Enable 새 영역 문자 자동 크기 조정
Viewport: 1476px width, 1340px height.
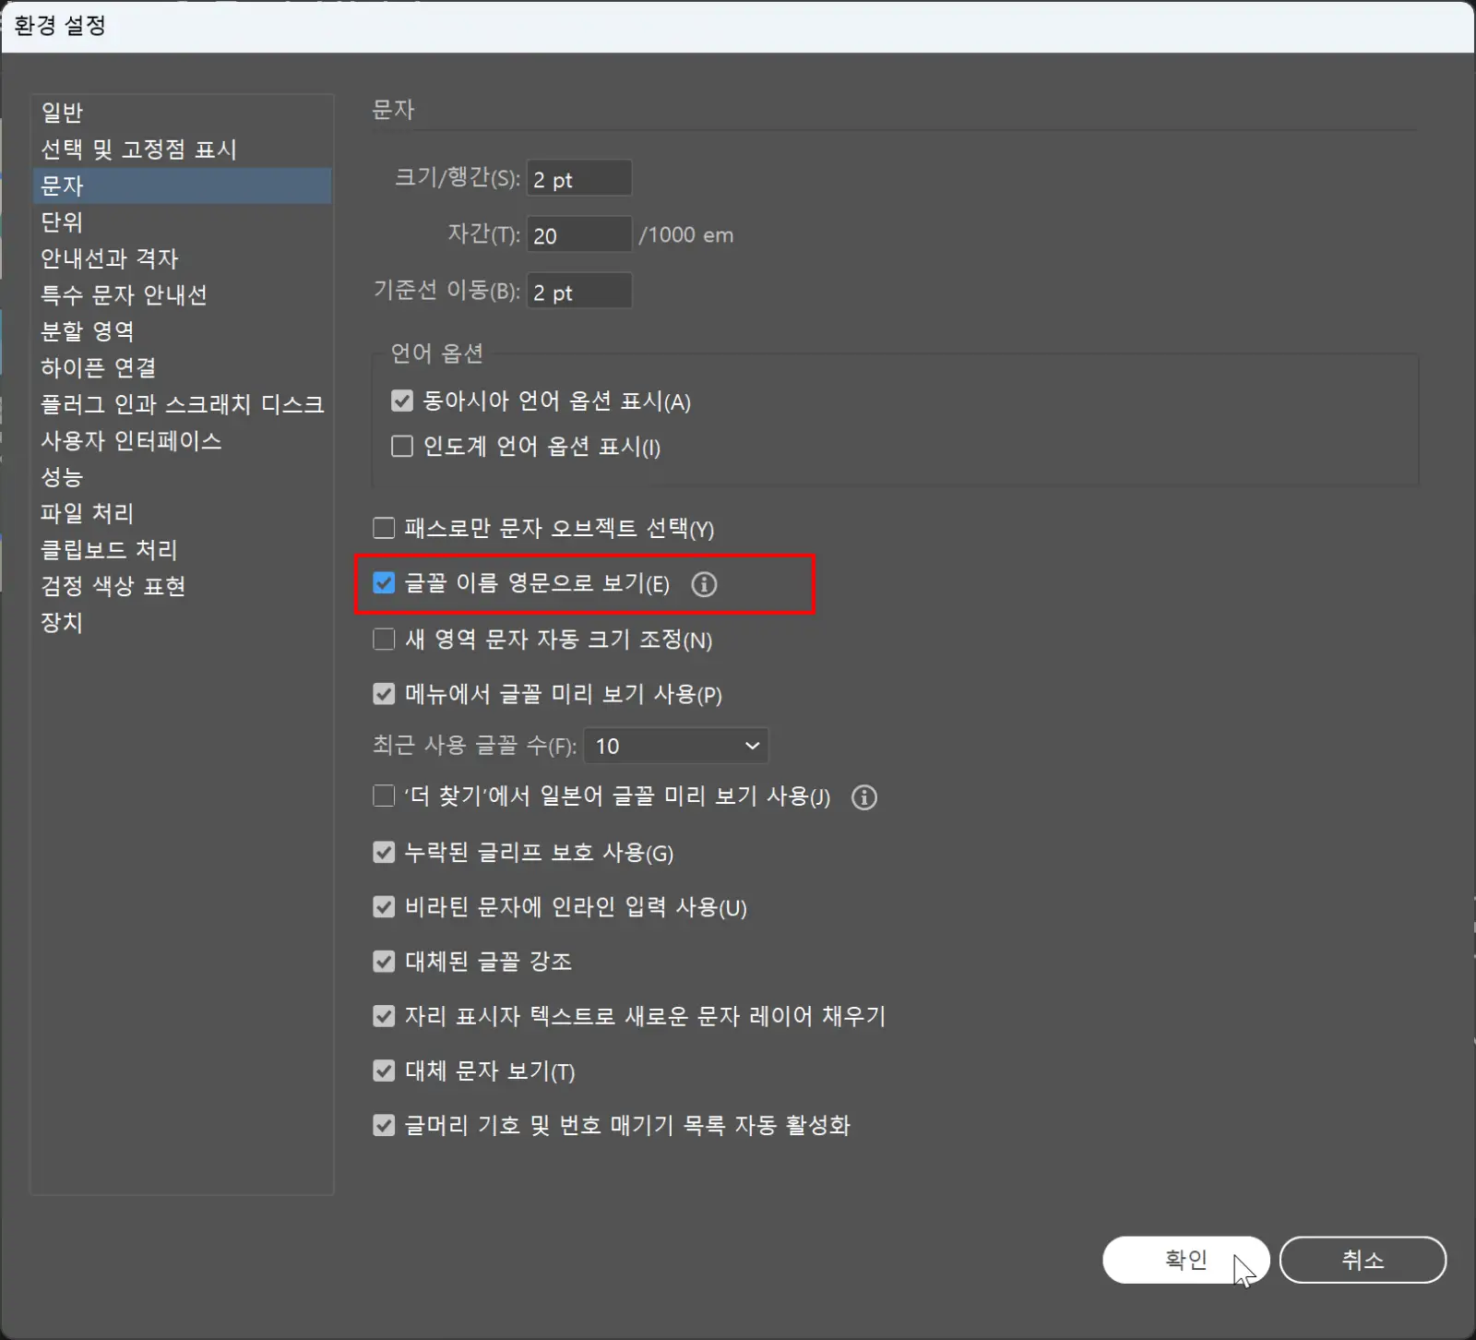click(x=384, y=639)
